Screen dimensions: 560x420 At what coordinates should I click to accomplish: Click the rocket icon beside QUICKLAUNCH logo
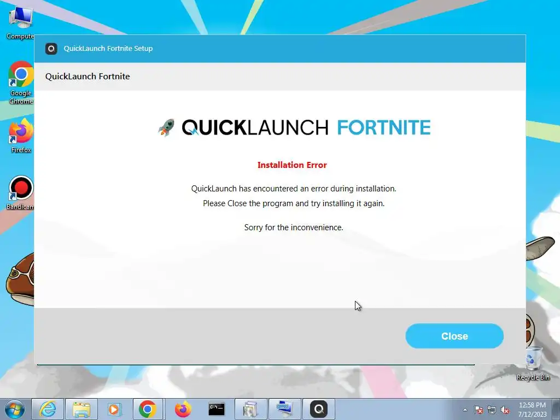(166, 127)
